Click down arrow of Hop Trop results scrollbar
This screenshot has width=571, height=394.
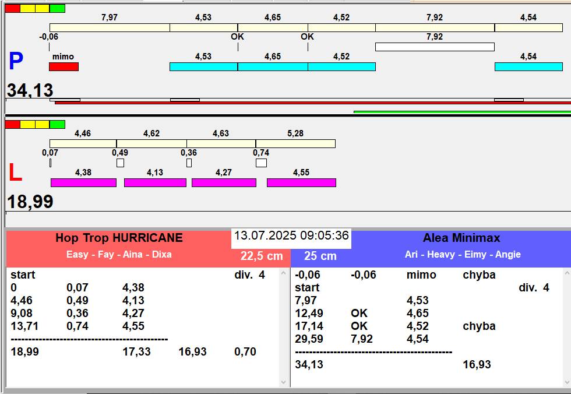click(x=284, y=382)
